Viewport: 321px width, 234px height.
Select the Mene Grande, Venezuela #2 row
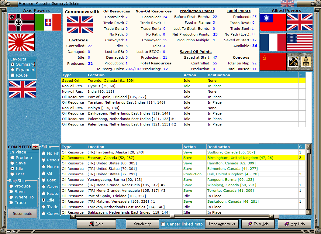coord(183,185)
